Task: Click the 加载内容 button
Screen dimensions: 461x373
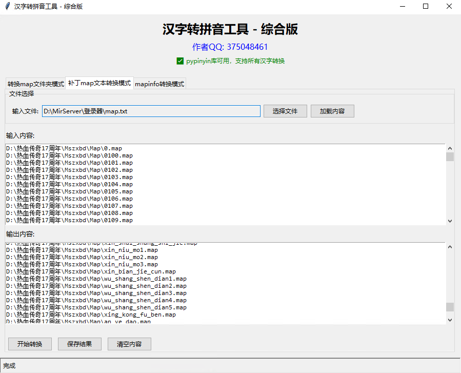Action: tap(332, 111)
